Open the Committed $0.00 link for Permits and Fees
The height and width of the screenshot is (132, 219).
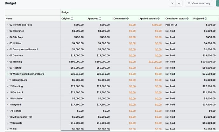(x=132, y=25)
